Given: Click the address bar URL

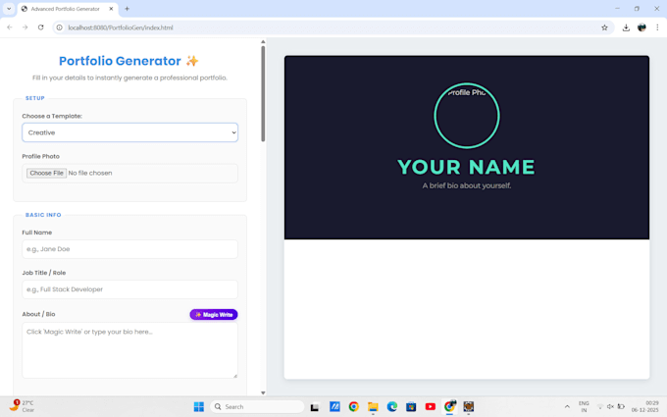Looking at the screenshot, I should 121,27.
